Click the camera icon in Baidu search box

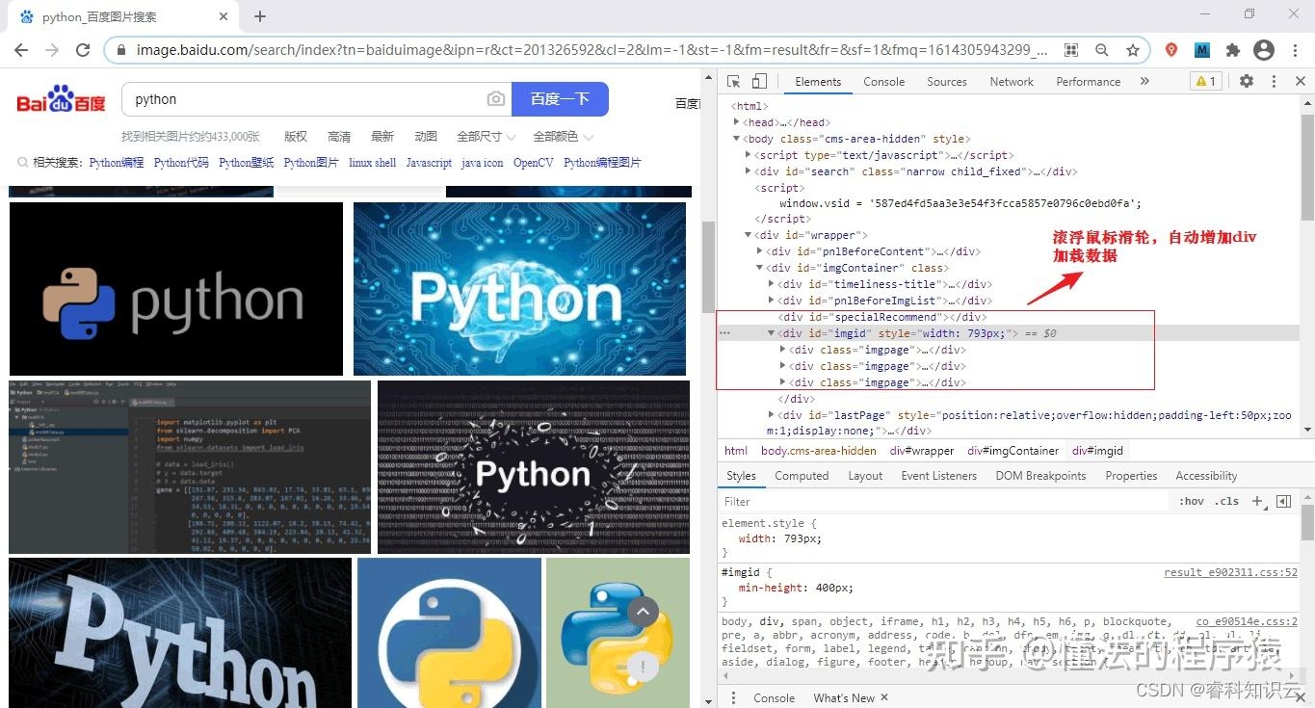495,99
